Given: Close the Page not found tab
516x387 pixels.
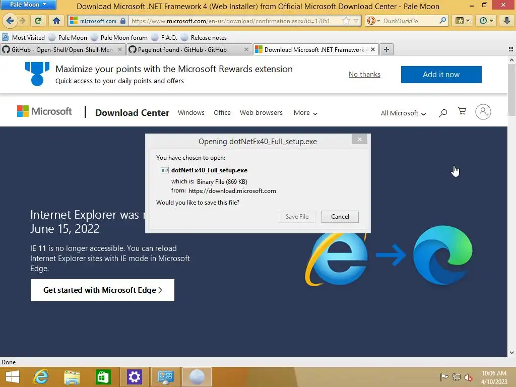Looking at the screenshot, I should click(x=246, y=50).
